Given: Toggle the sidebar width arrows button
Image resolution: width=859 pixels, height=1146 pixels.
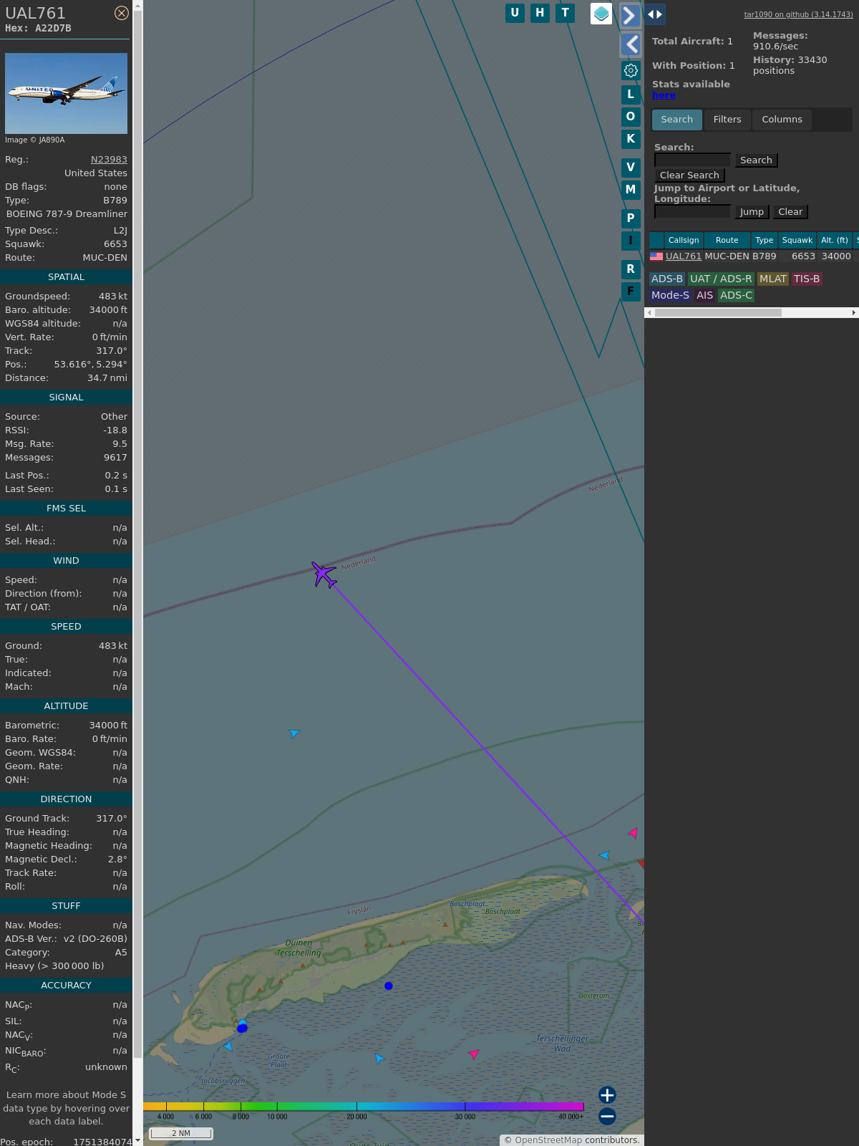Looking at the screenshot, I should coord(655,14).
